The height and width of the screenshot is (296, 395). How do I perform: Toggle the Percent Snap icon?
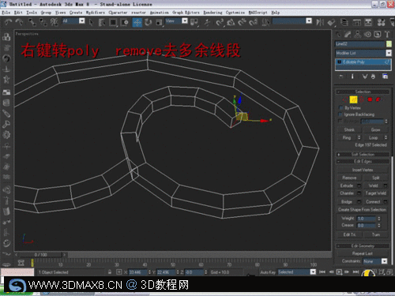click(x=242, y=22)
